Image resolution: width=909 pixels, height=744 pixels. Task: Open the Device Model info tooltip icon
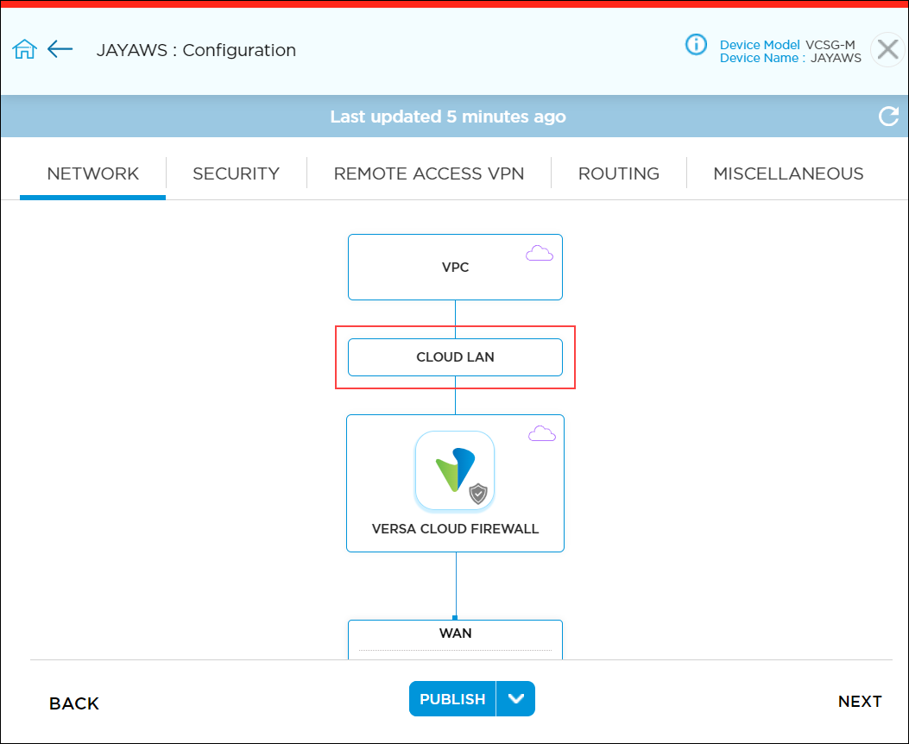(696, 45)
